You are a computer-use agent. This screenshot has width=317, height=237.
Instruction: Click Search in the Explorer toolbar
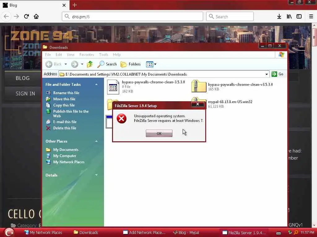click(107, 64)
